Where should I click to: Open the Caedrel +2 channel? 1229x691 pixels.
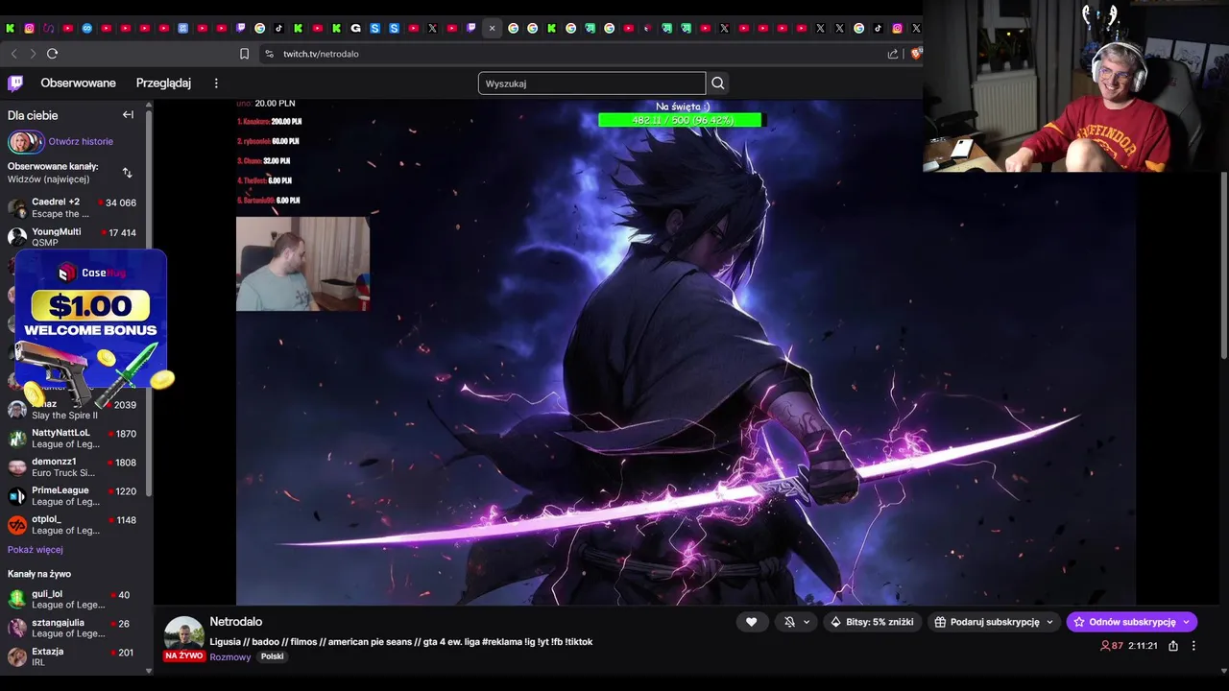point(74,207)
